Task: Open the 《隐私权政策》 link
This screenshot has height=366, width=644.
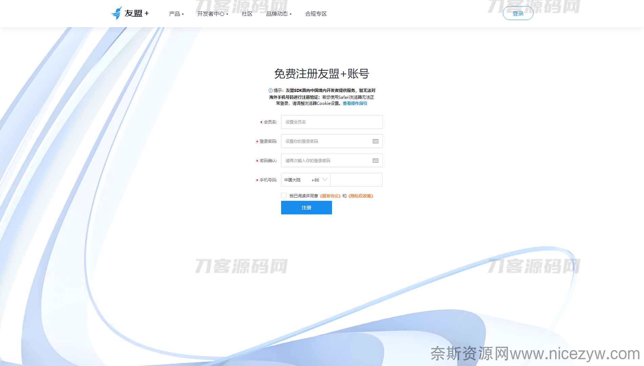Action: (x=361, y=196)
